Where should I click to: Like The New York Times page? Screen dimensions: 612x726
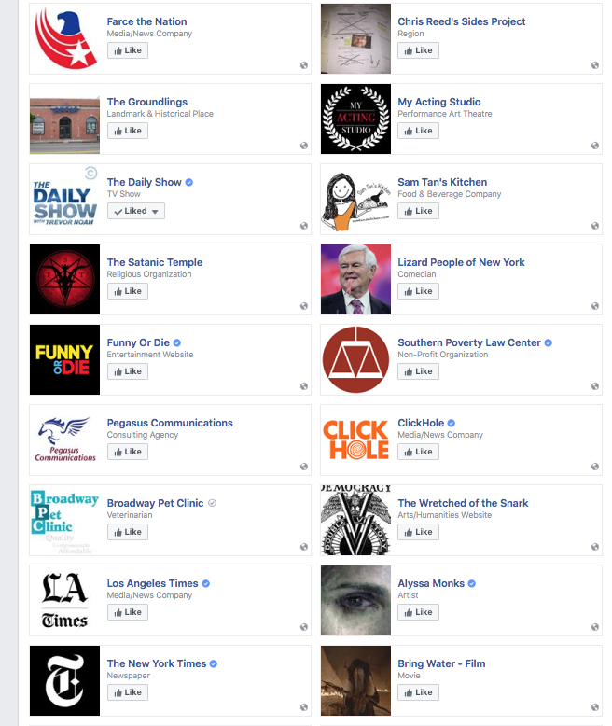click(128, 692)
